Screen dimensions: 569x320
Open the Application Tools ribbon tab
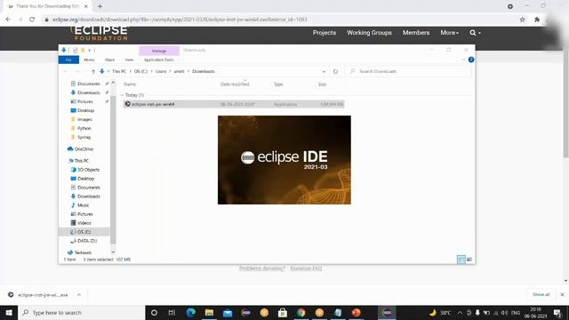pyautogui.click(x=158, y=60)
